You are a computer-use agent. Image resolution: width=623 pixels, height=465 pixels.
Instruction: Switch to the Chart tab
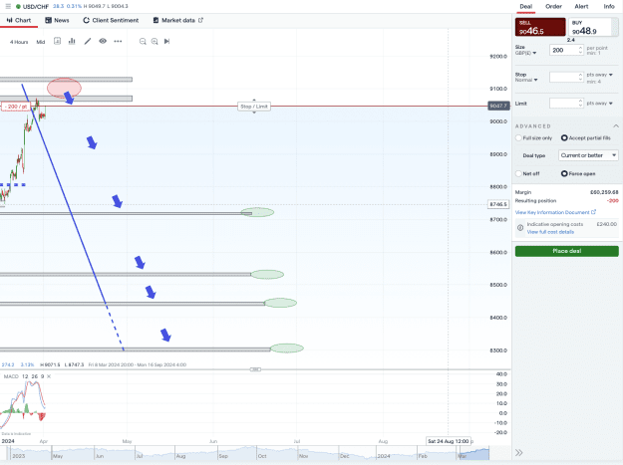point(19,20)
